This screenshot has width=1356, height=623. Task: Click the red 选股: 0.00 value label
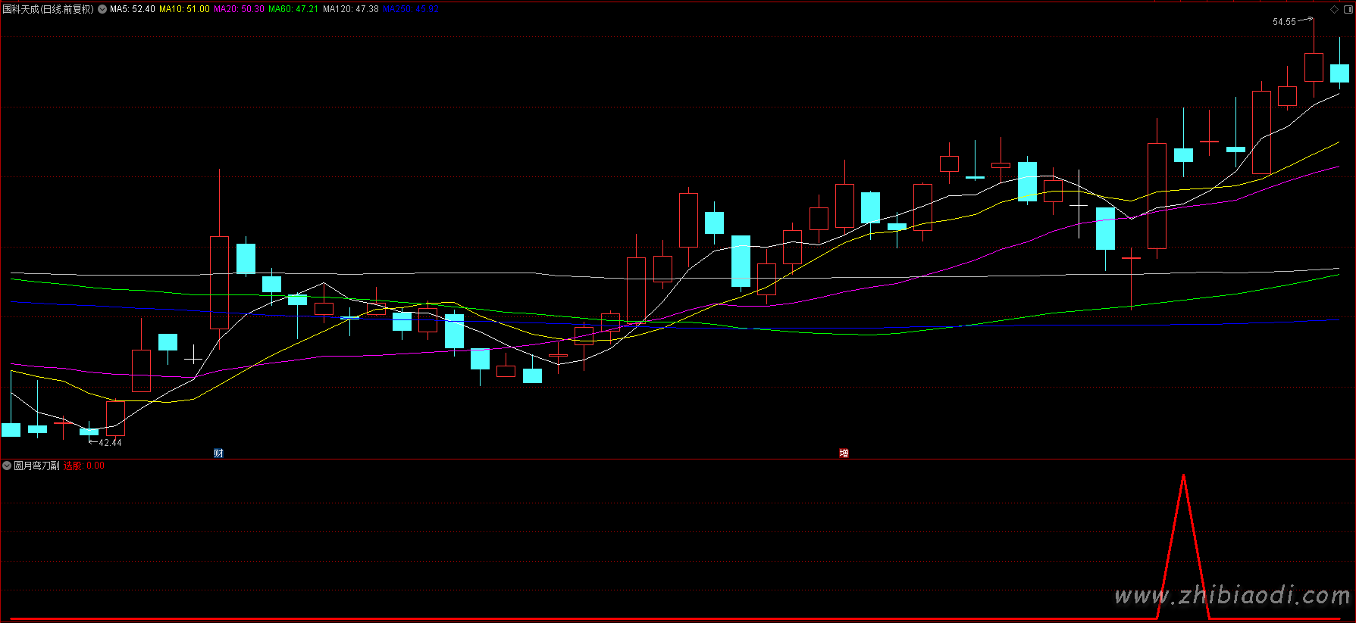pyautogui.click(x=84, y=466)
